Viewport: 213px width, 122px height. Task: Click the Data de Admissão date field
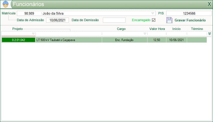click(57, 20)
